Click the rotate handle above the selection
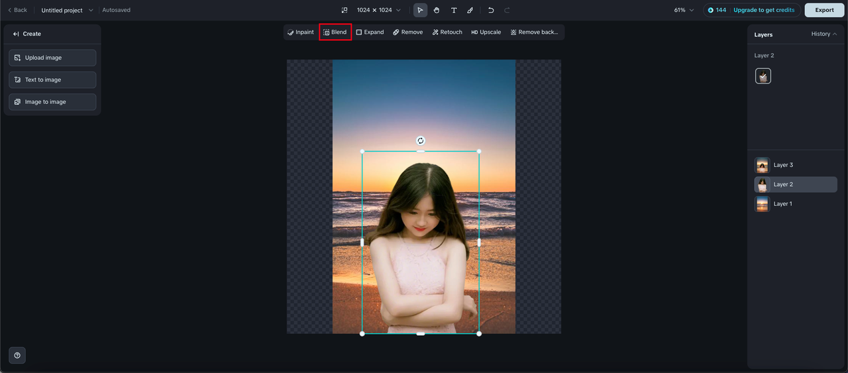 [x=420, y=140]
